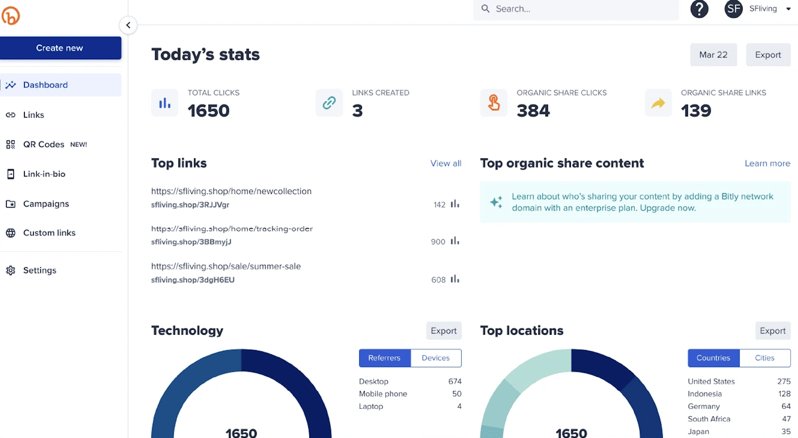Select the Campaigns icon in sidebar

click(11, 204)
